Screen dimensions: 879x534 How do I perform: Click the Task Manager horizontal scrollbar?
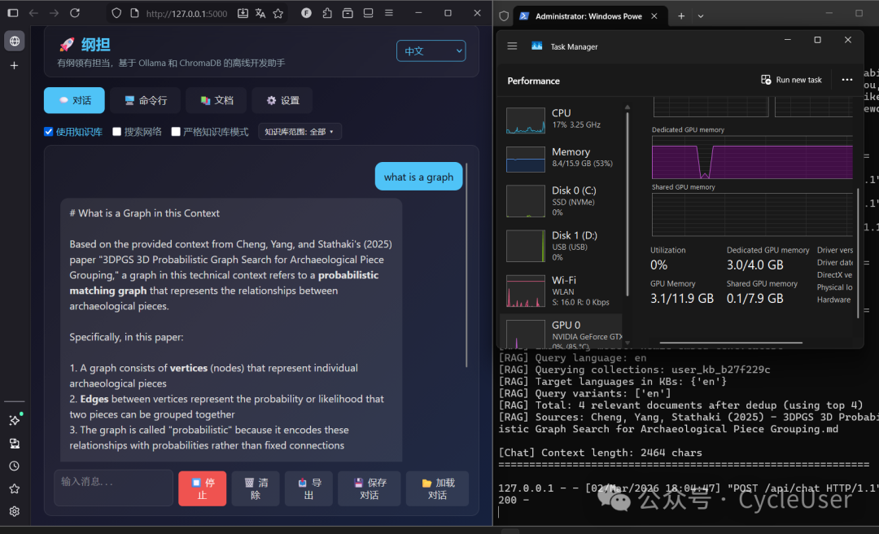point(731,342)
